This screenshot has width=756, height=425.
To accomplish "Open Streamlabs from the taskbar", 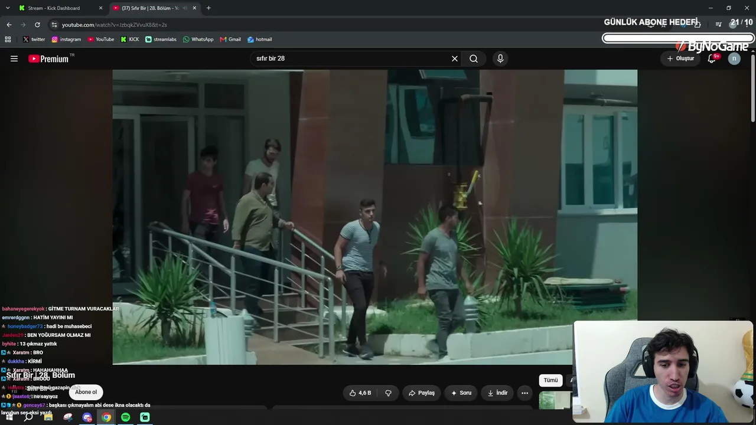I will (145, 417).
